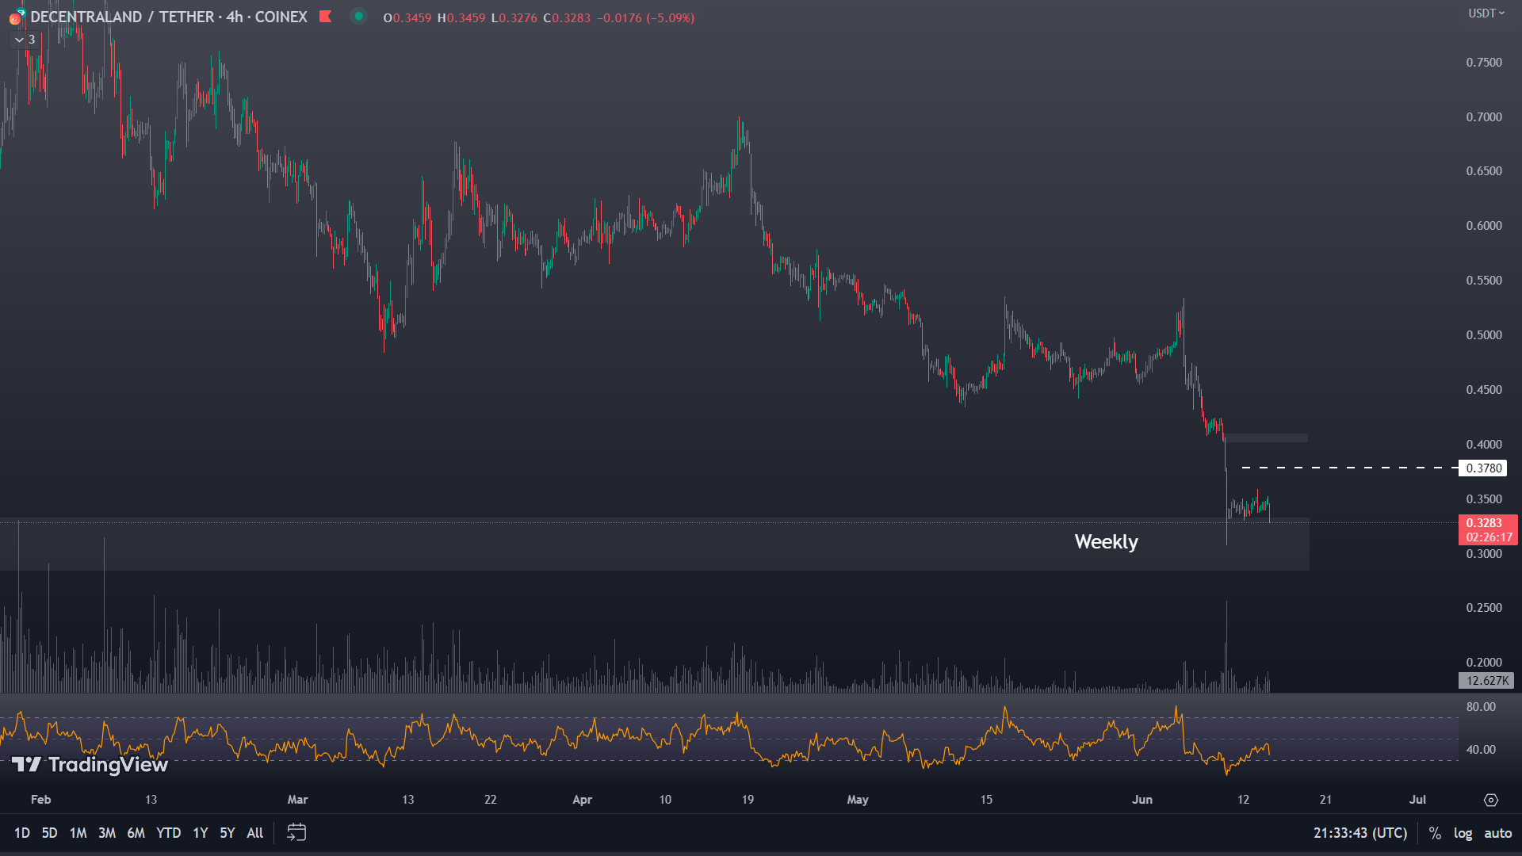This screenshot has width=1522, height=856.
Task: Click the -0.0176 (-5.09%) change value
Action: (x=645, y=17)
